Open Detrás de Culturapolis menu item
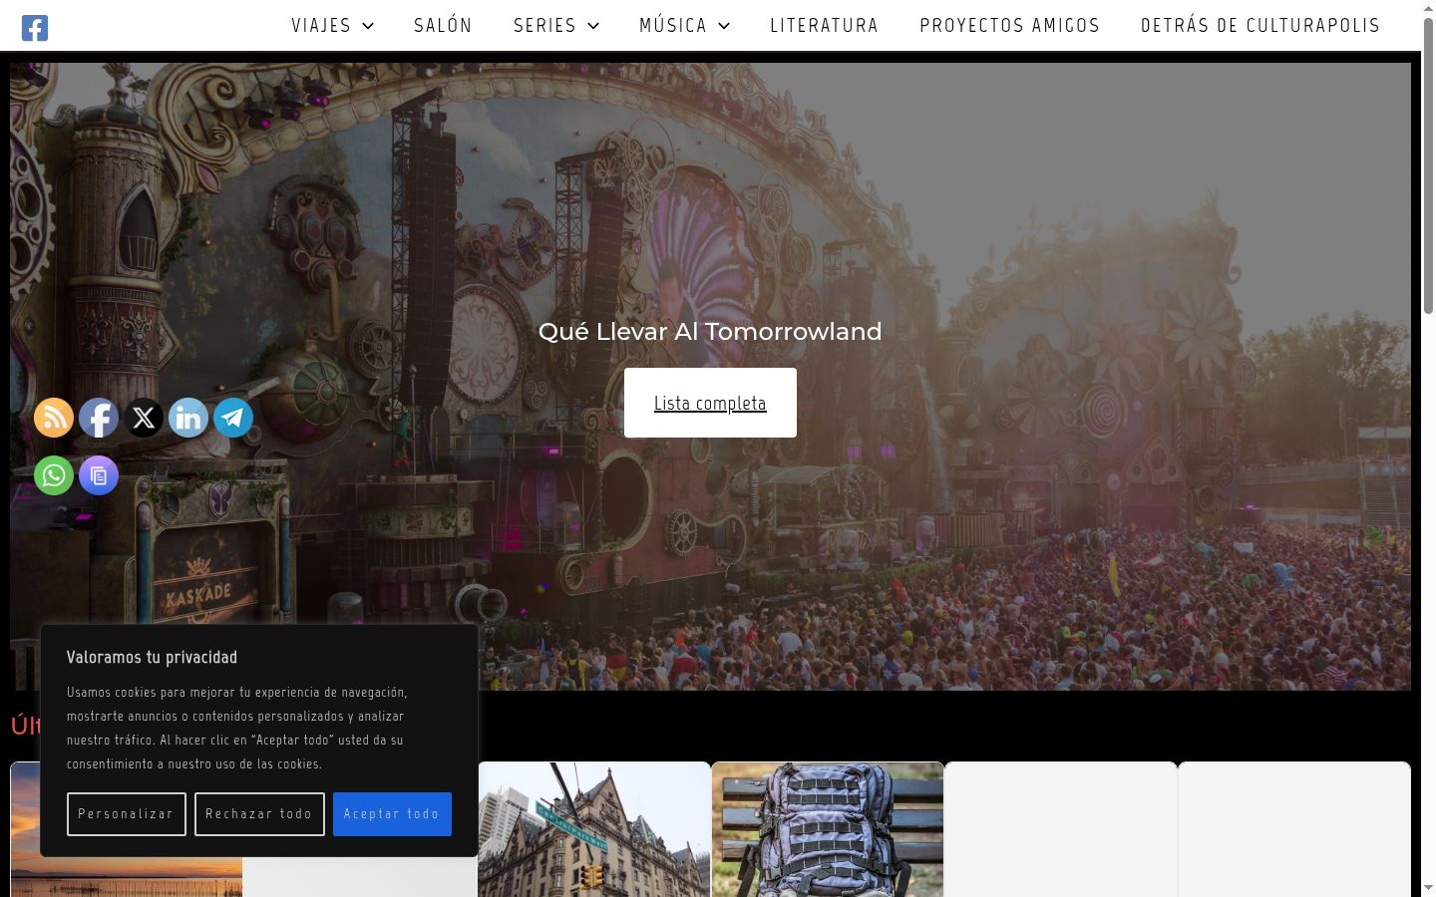Screen dimensions: 1436x897 click(1260, 25)
